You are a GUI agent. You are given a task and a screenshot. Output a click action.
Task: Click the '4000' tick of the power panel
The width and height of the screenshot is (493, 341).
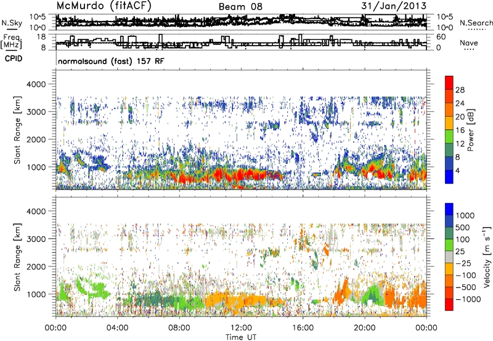(36, 84)
